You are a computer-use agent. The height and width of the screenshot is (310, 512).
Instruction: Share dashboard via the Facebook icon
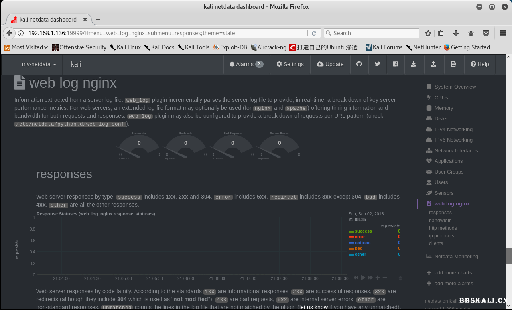[x=396, y=64]
